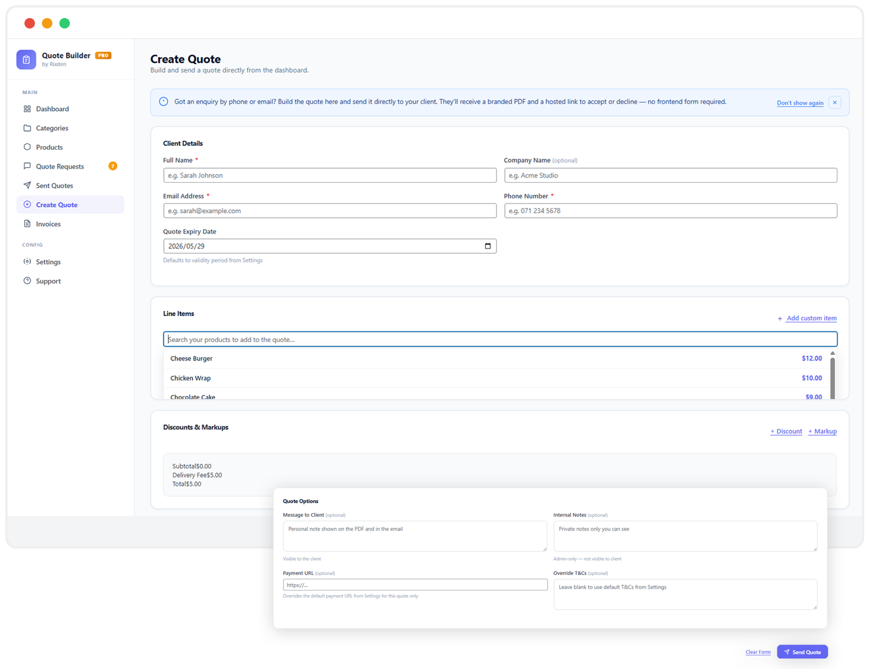
Task: Open Quote Requests page
Action: pos(70,166)
